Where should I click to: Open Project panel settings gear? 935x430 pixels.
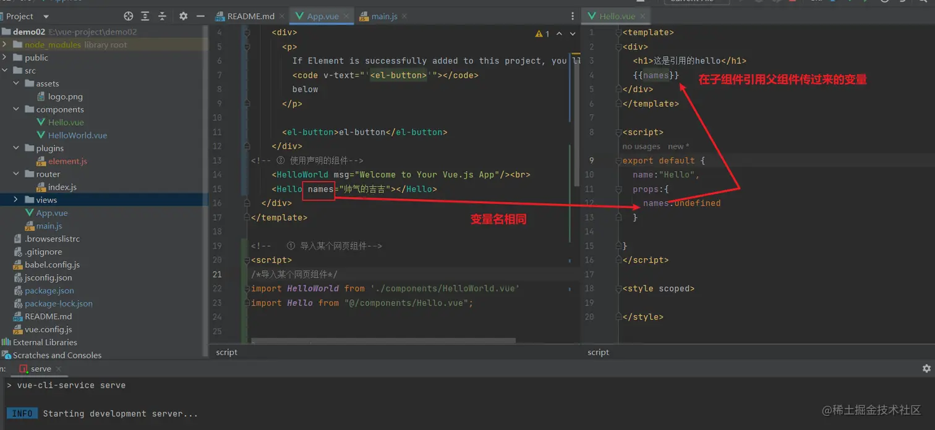pyautogui.click(x=183, y=16)
